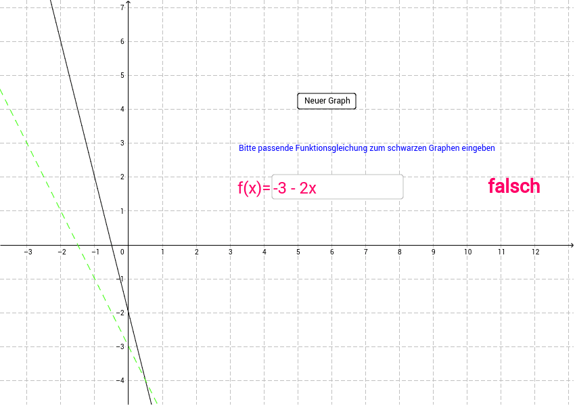Click x-axis label 2
Viewport: 575px width, 406px height.
(x=197, y=252)
